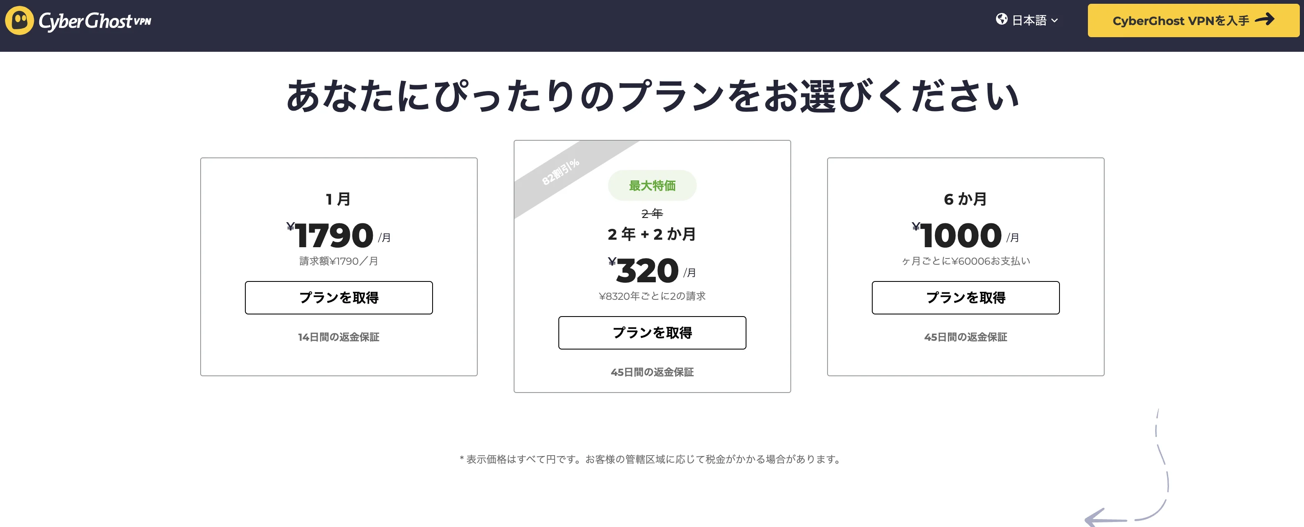Click 45日間の返金保証 under the 6か月 plan
The width and height of the screenshot is (1304, 527).
965,337
